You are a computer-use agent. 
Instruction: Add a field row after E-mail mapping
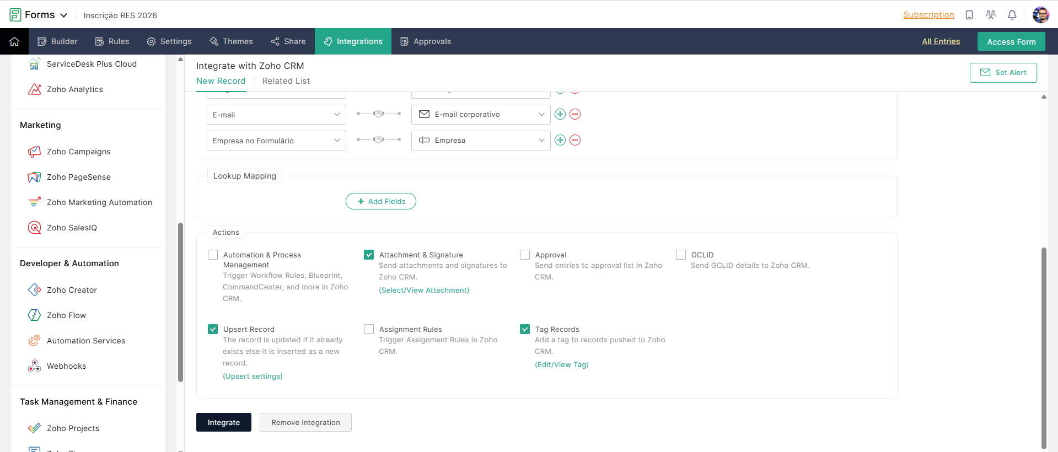pos(560,114)
